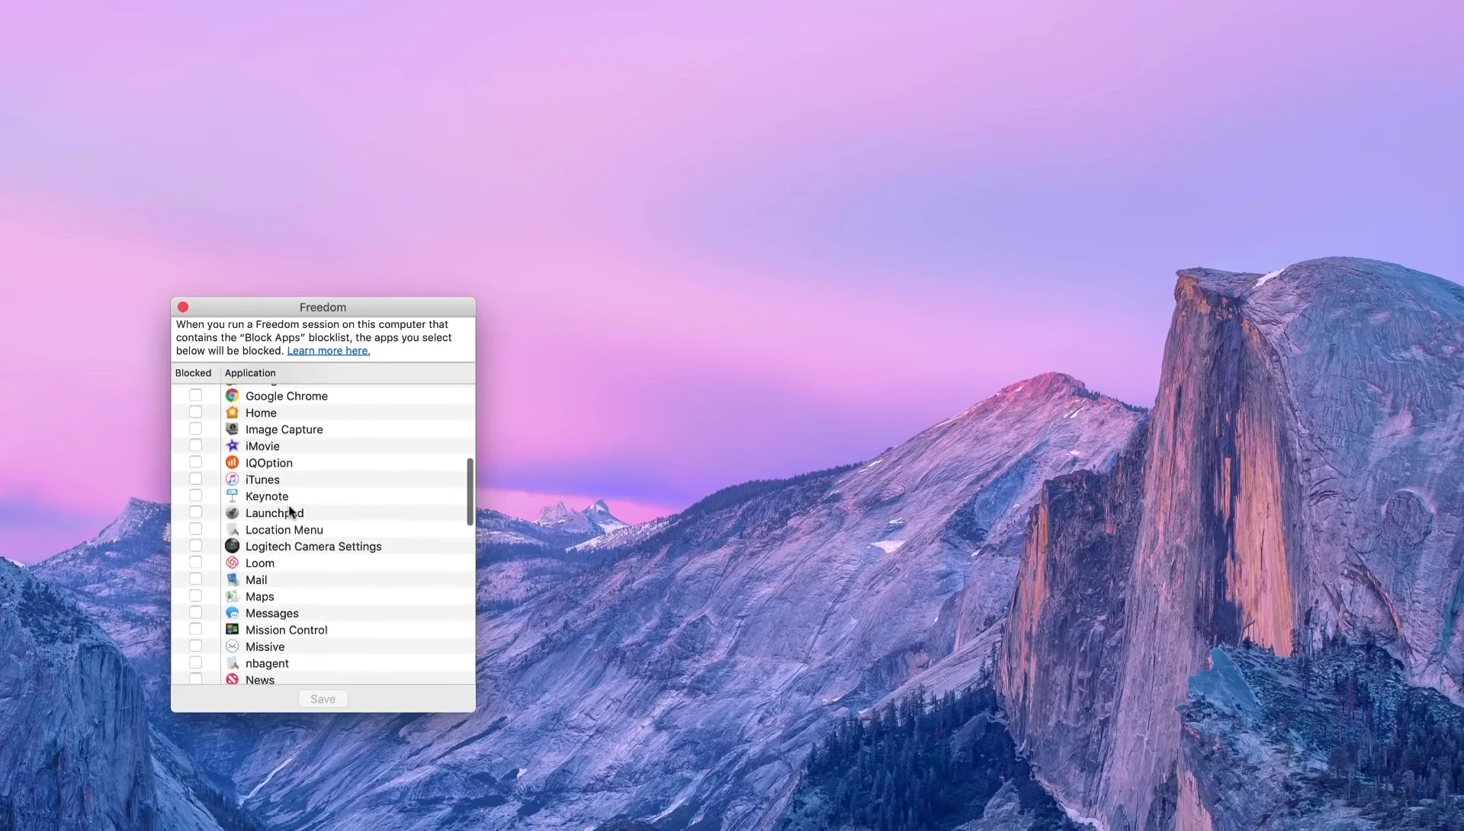The height and width of the screenshot is (831, 1464).
Task: Select the Missive row label
Action: tap(265, 647)
